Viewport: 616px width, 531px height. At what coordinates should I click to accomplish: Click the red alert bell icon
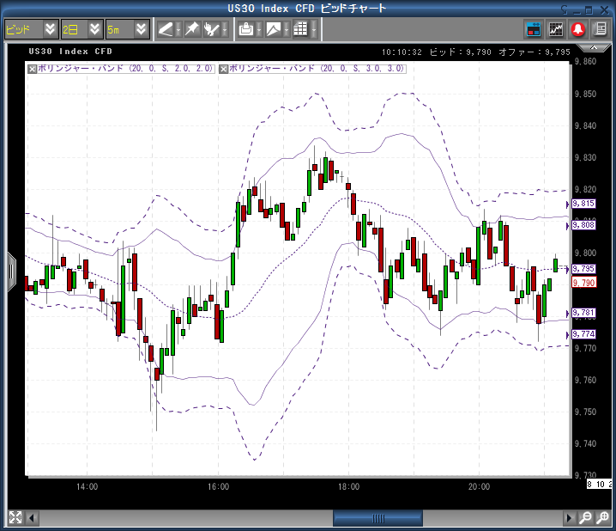[x=577, y=29]
